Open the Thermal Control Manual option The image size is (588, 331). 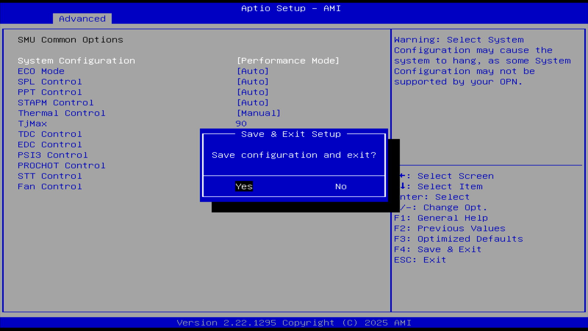[x=258, y=113]
